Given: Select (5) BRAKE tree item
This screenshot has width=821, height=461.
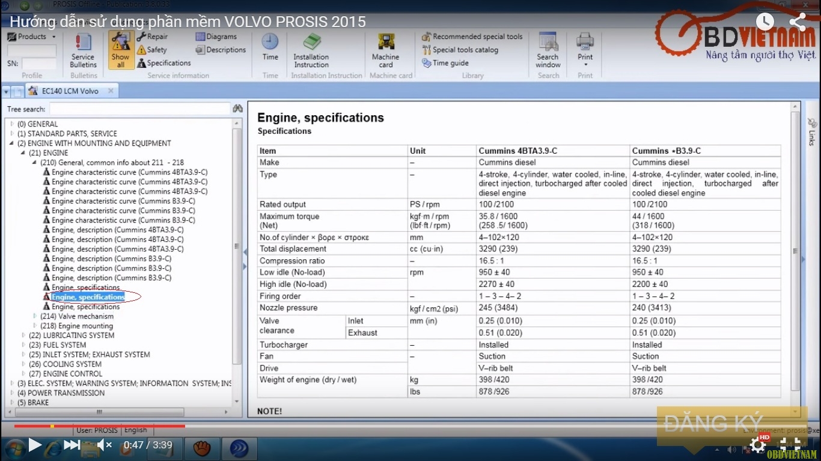Looking at the screenshot, I should tap(33, 403).
